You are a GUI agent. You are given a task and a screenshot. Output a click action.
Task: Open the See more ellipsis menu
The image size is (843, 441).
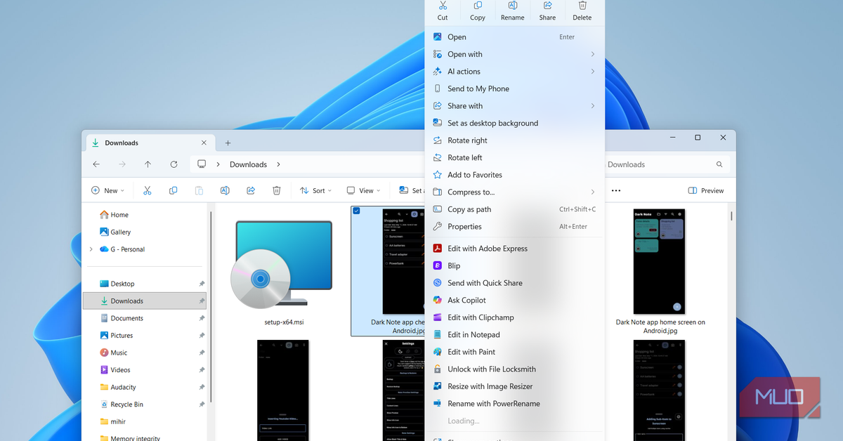click(x=616, y=190)
